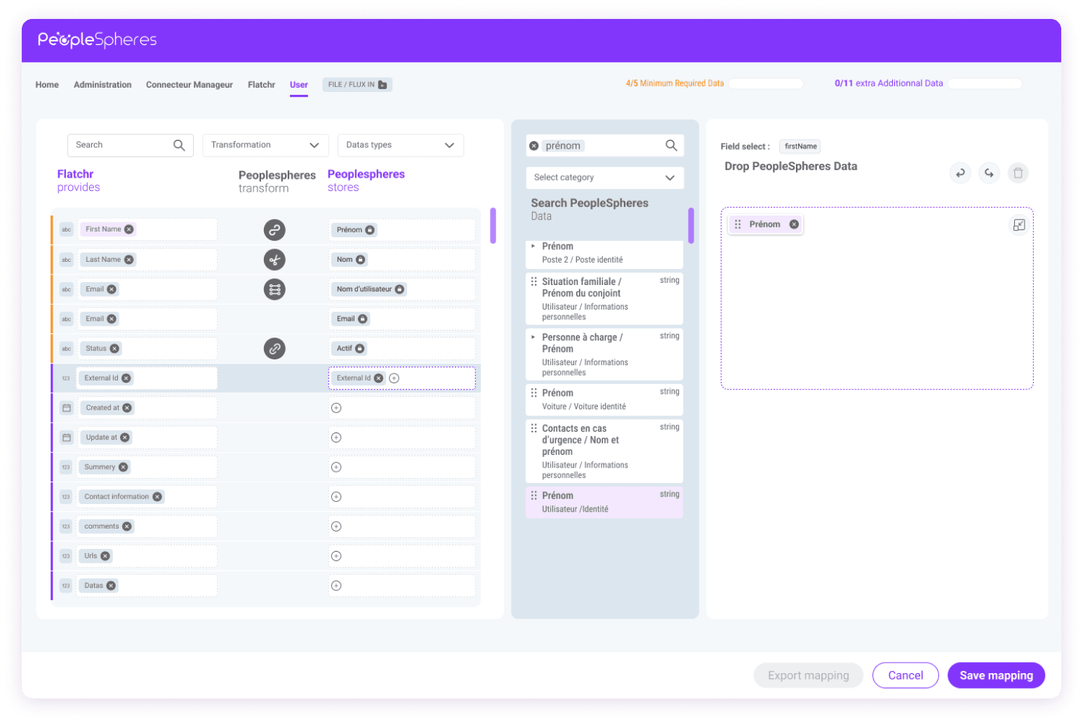Open the Transformation dropdown
Screen dimensions: 1083x723
[x=266, y=145]
